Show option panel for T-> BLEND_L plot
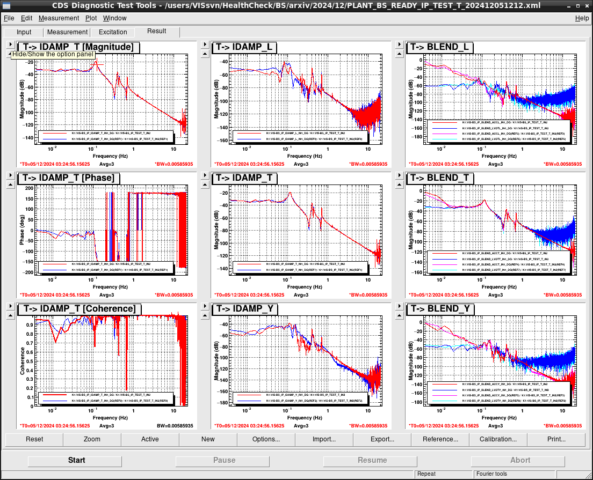Image resolution: width=593 pixels, height=480 pixels. click(400, 45)
